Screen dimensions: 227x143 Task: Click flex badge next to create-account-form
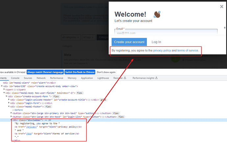56,97
